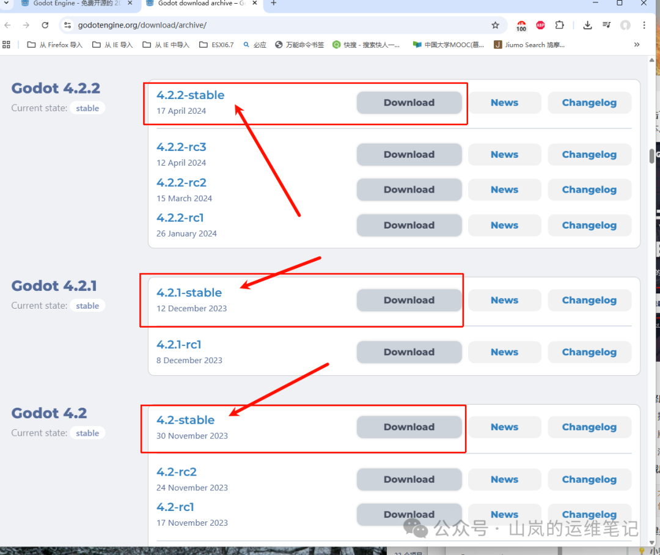
Task: View Changelog for 4.2.2-rc3
Action: [x=589, y=155]
